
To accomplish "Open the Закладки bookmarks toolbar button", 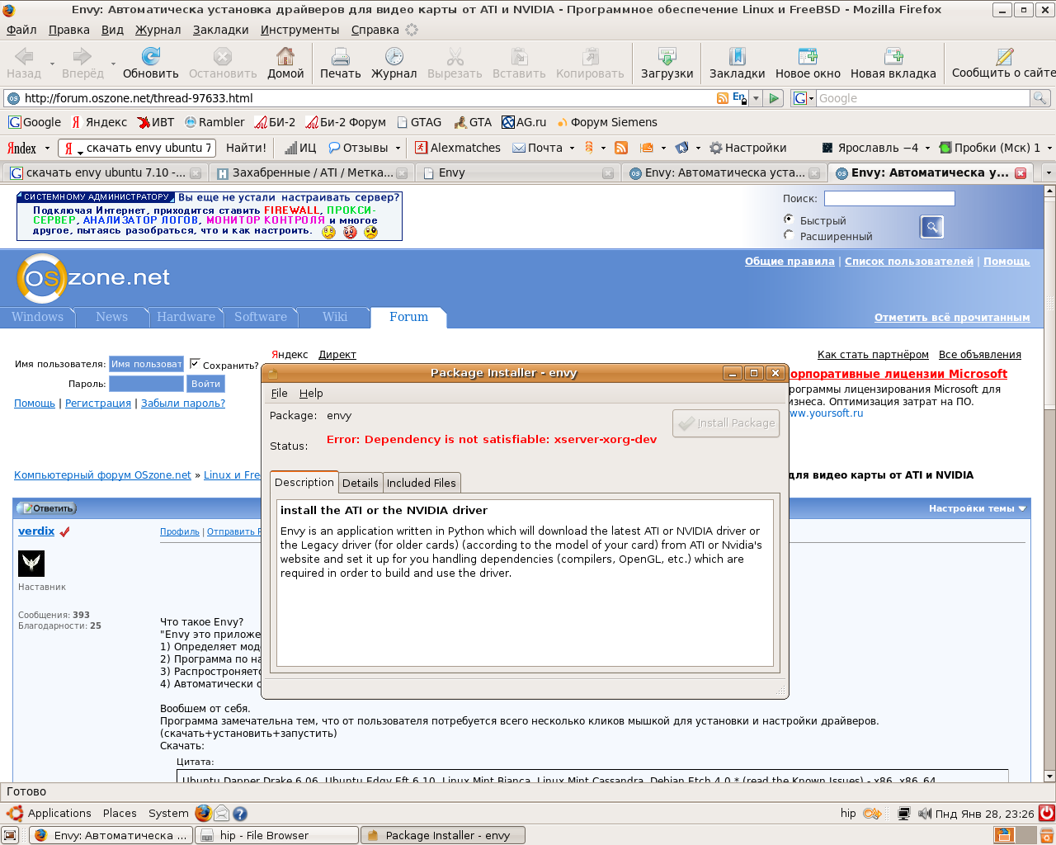I will [737, 63].
